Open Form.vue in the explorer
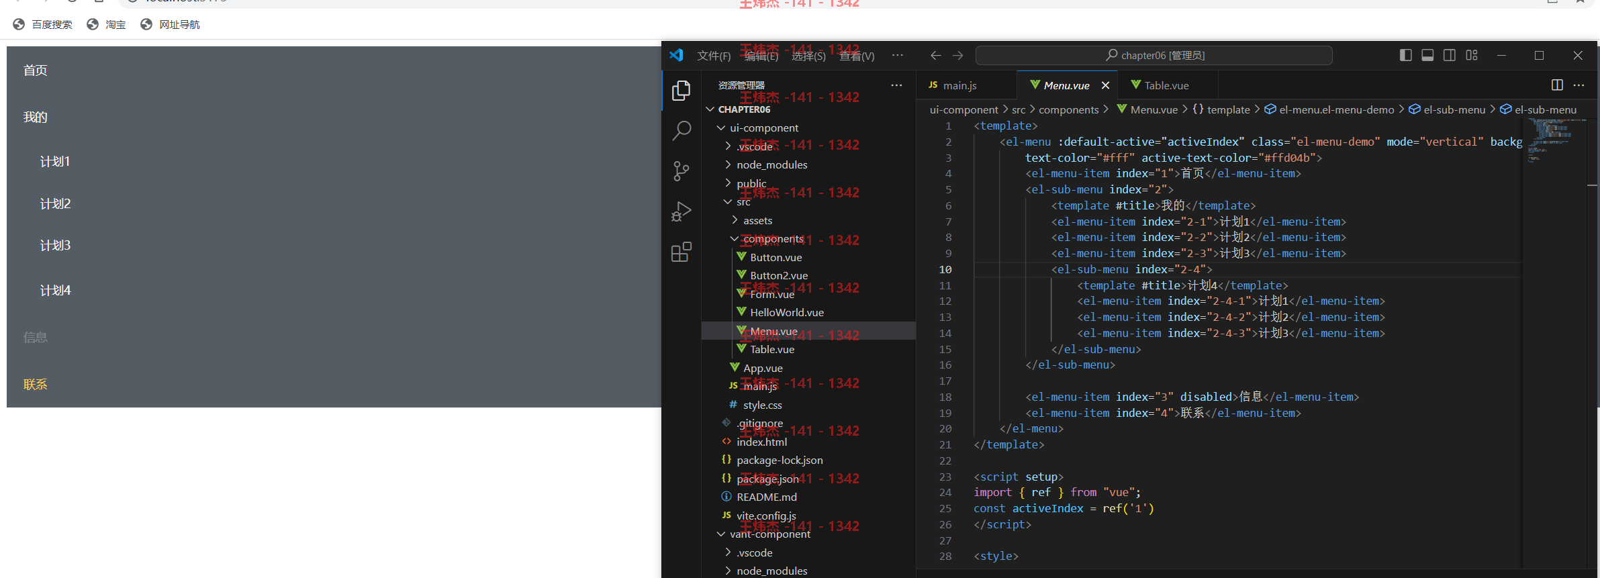 pyautogui.click(x=808, y=294)
